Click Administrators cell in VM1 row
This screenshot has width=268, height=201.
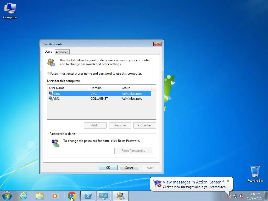pos(132,99)
